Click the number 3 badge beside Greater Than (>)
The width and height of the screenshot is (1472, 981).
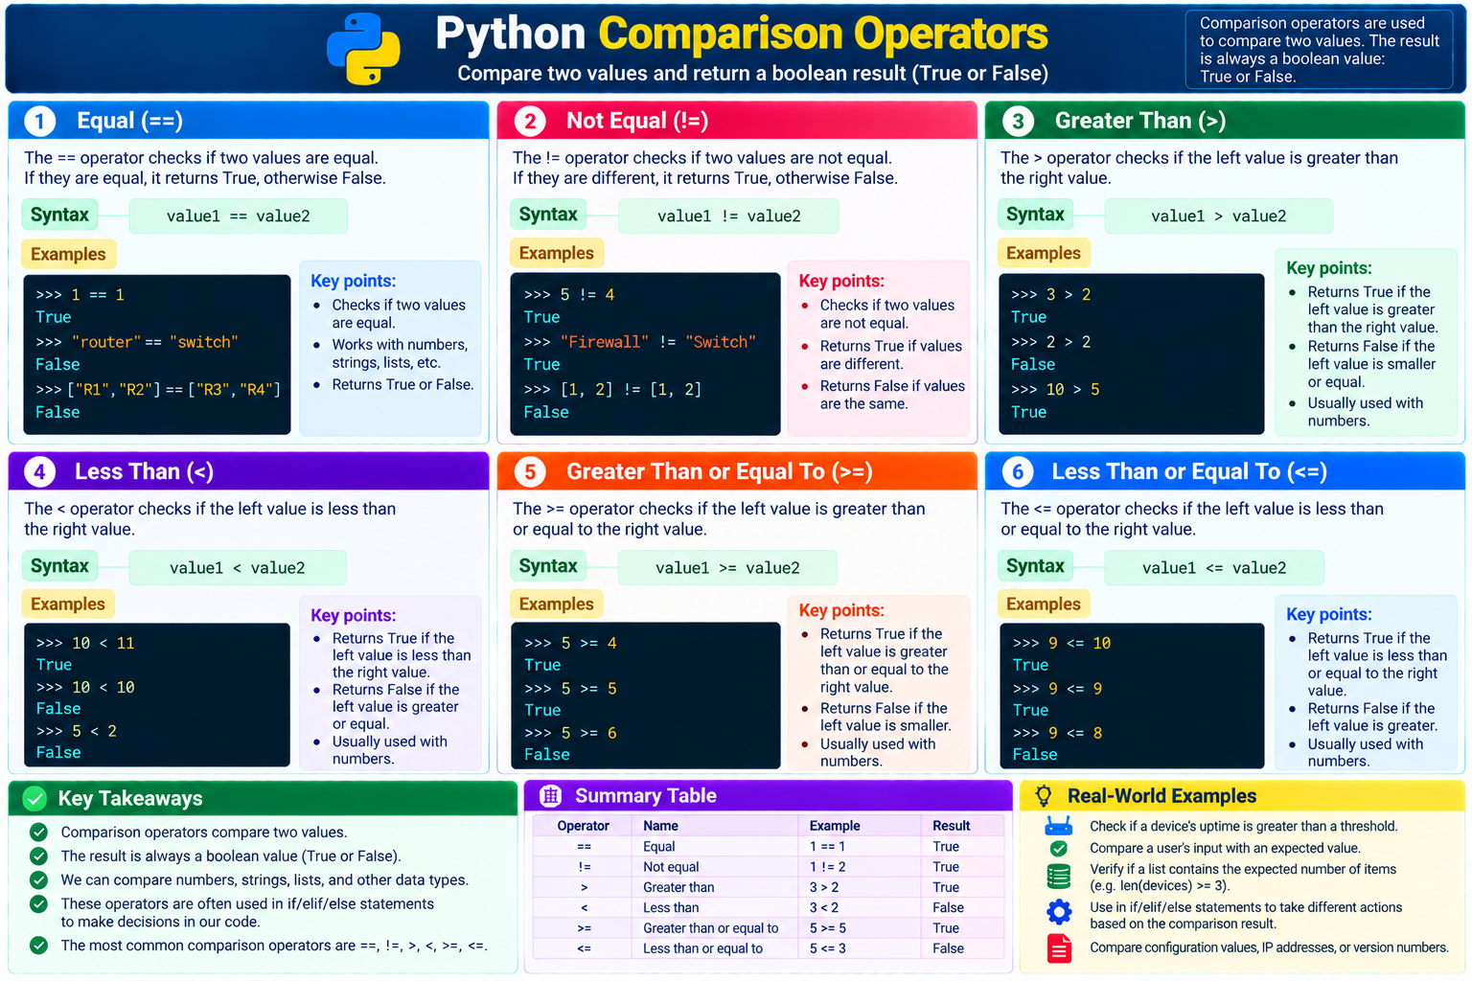click(1018, 122)
